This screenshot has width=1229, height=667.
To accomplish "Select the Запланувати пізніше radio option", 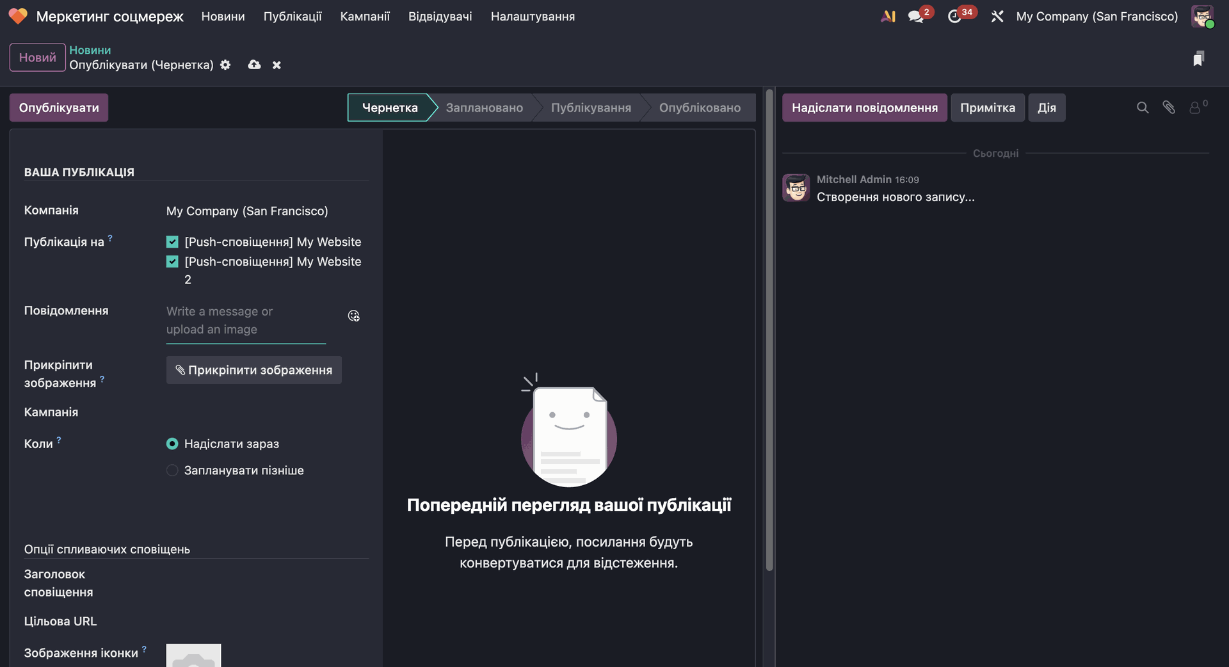I will coord(172,470).
